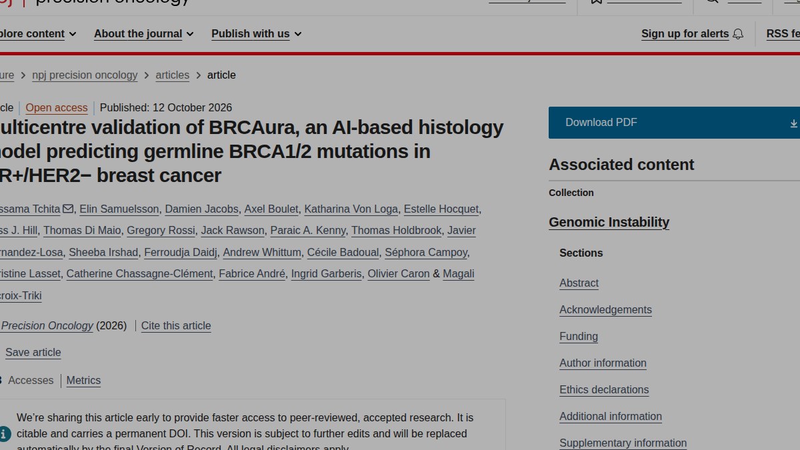Expand the About the journal menu
Viewport: 800px width, 450px height.
[x=144, y=33]
